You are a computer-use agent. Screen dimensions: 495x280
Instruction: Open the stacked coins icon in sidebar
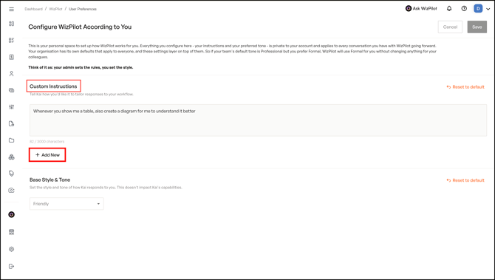(11, 90)
